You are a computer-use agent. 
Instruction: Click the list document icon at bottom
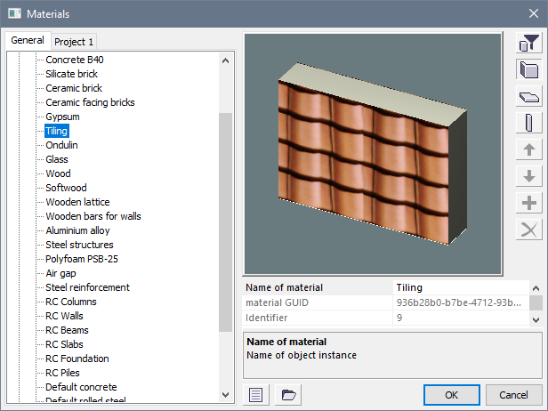click(255, 394)
